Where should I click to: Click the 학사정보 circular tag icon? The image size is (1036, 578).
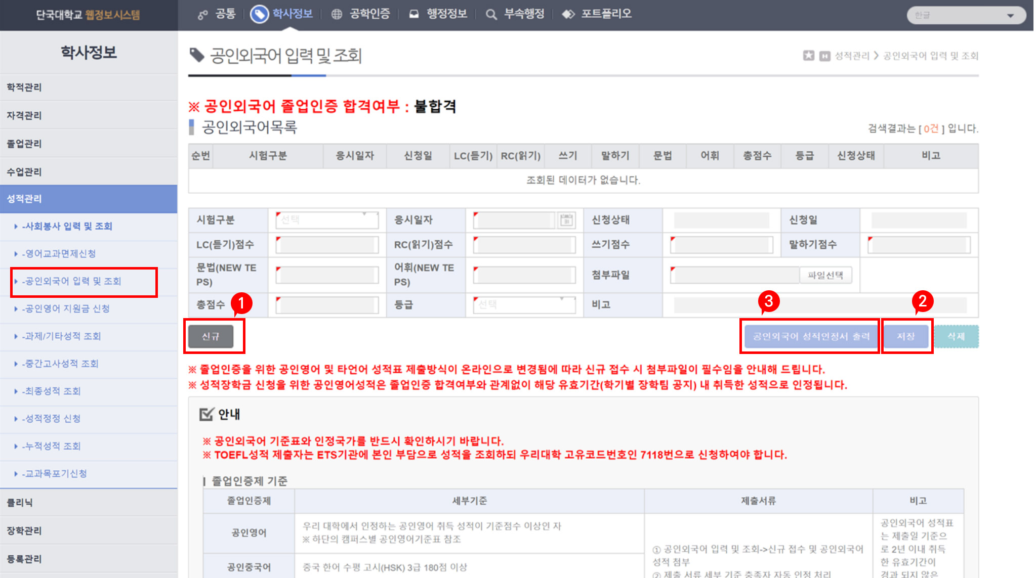click(x=259, y=14)
